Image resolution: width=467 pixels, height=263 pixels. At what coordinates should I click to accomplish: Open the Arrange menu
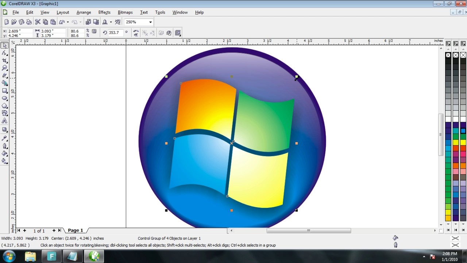(x=84, y=12)
